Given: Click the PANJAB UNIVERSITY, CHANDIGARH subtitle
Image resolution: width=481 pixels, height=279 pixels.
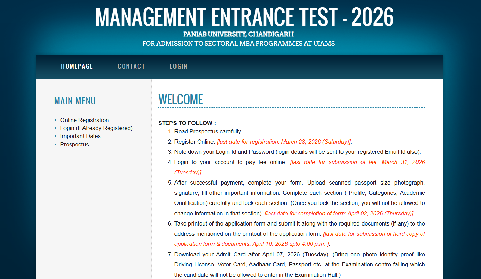Looking at the screenshot, I should 240,34.
